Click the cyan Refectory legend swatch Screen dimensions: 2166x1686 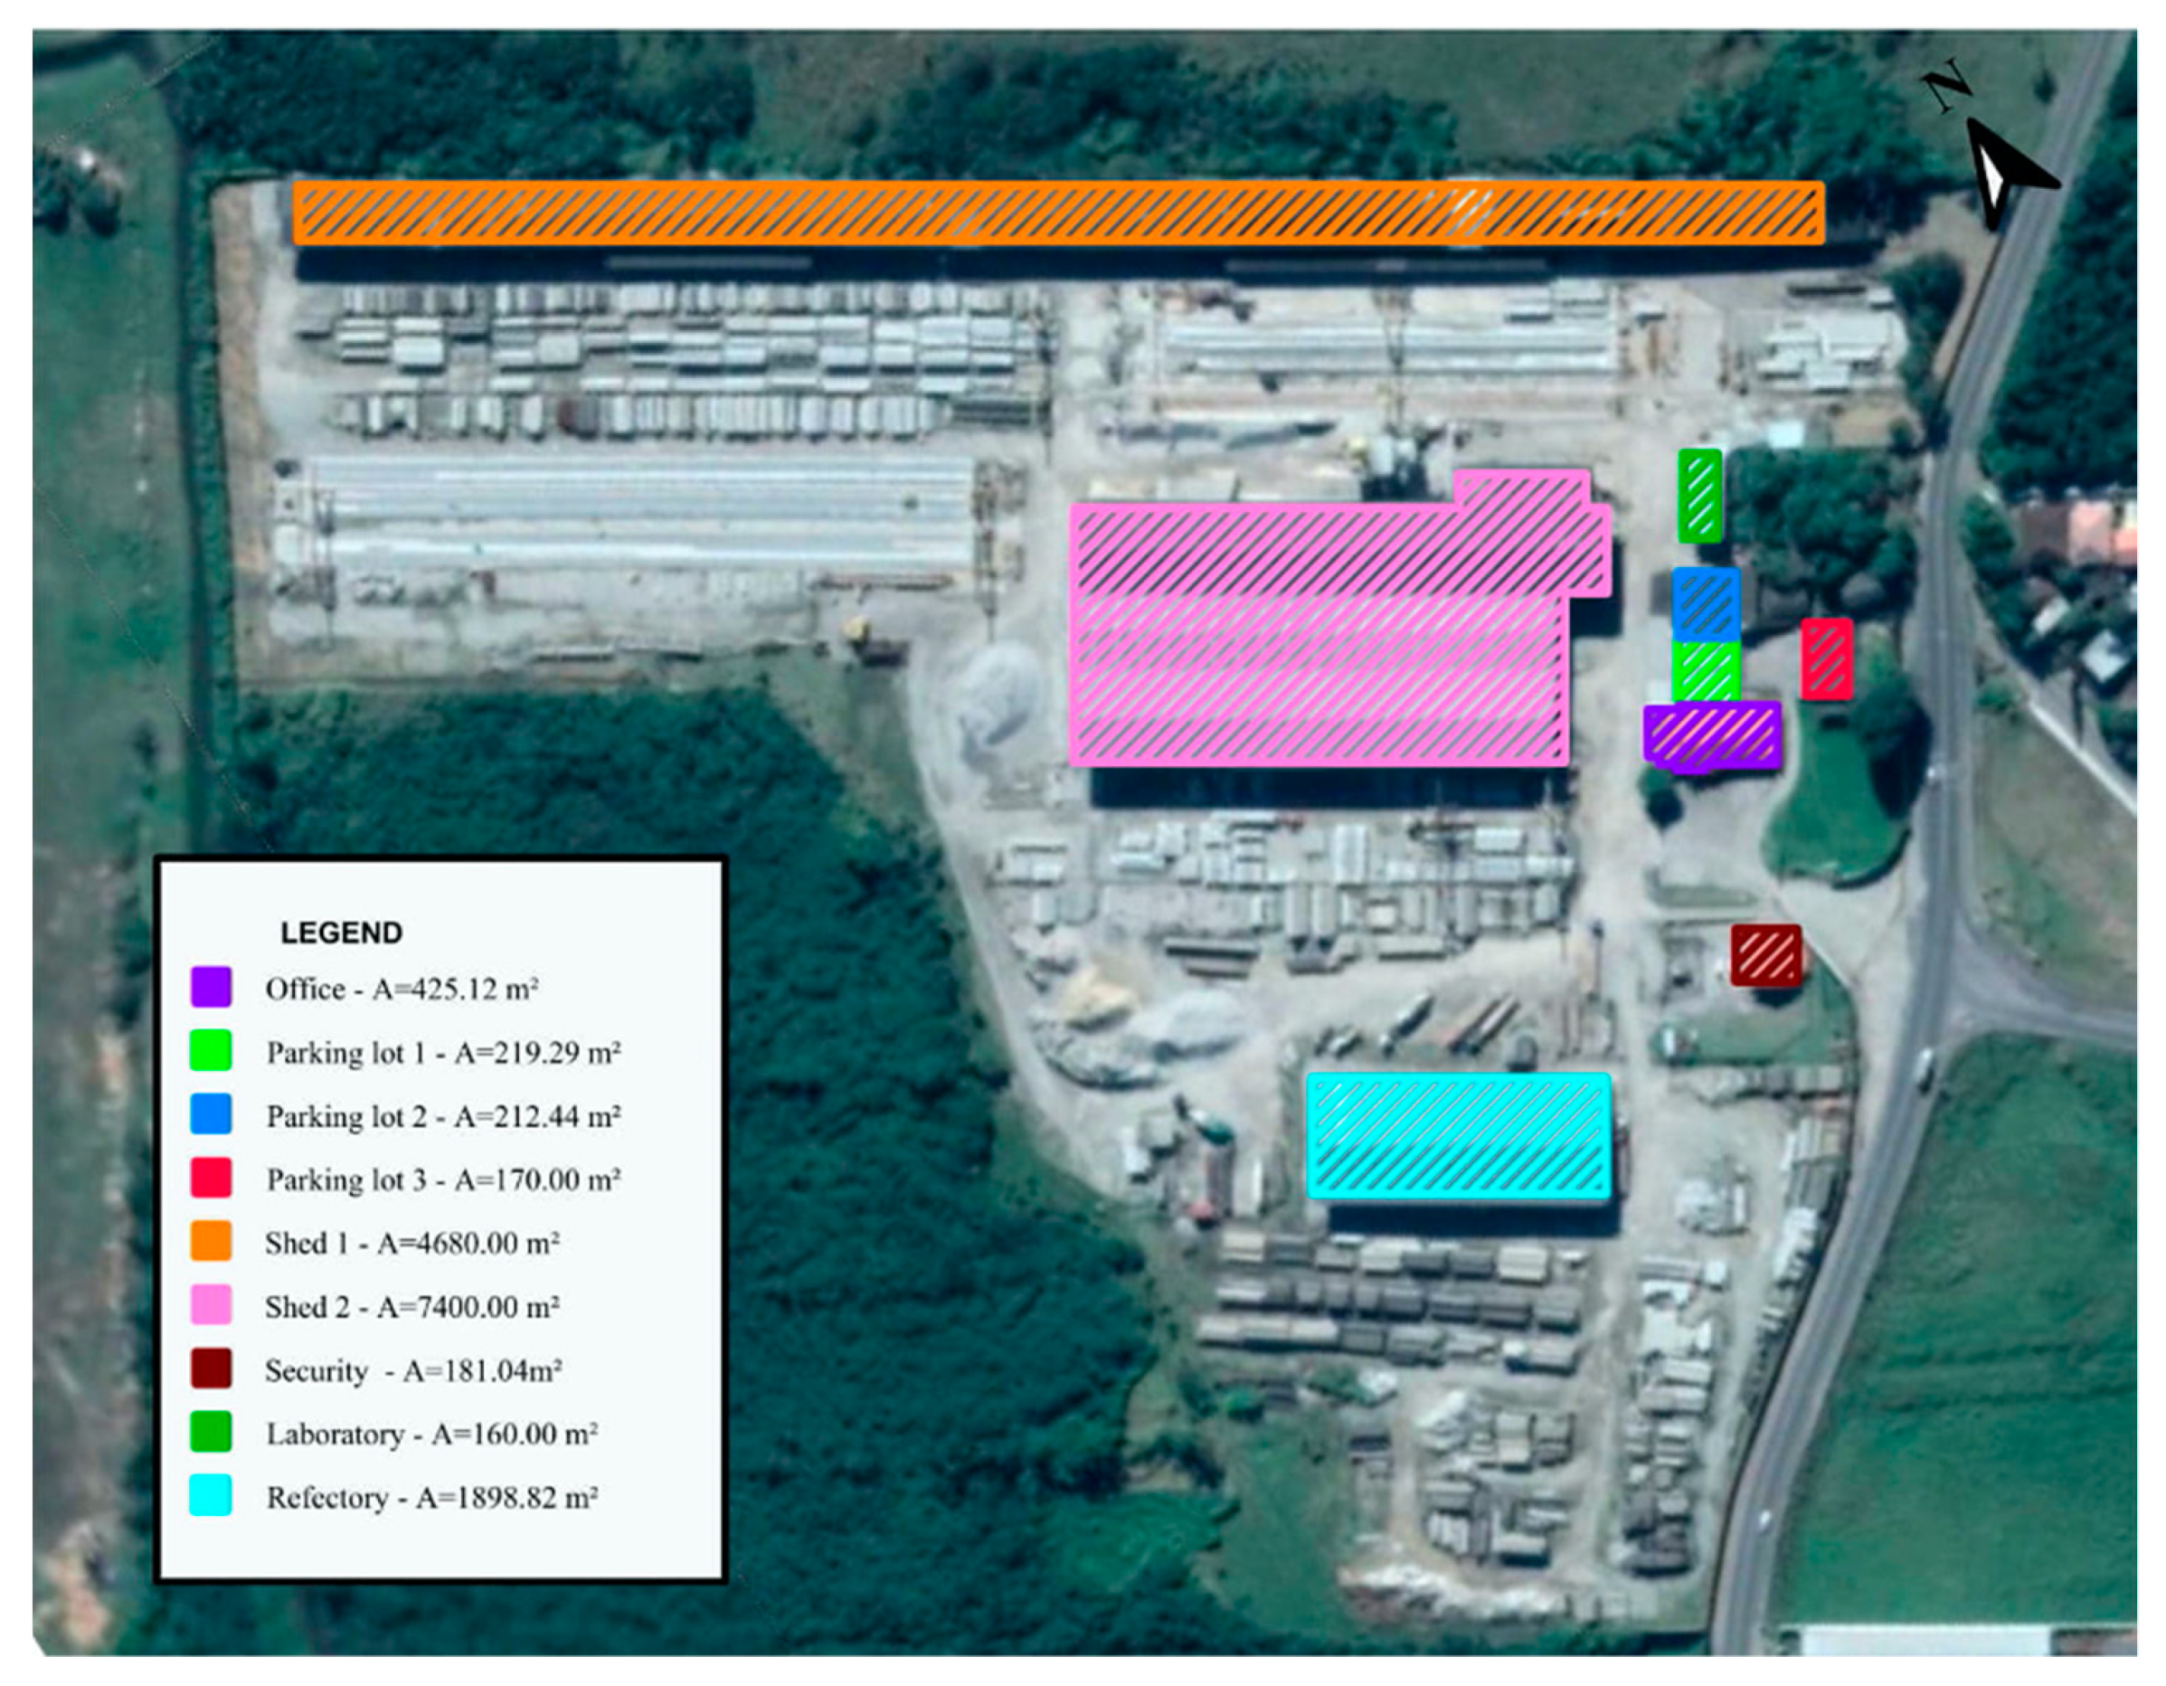210,1495
